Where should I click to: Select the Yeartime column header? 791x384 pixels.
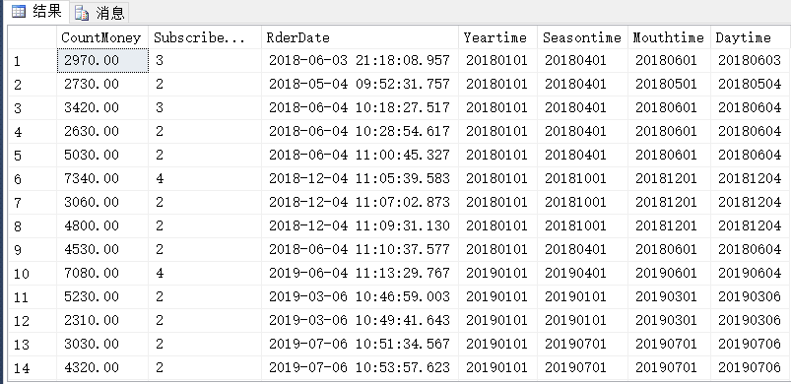497,37
